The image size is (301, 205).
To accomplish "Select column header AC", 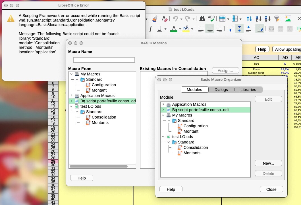I will pos(256,58).
